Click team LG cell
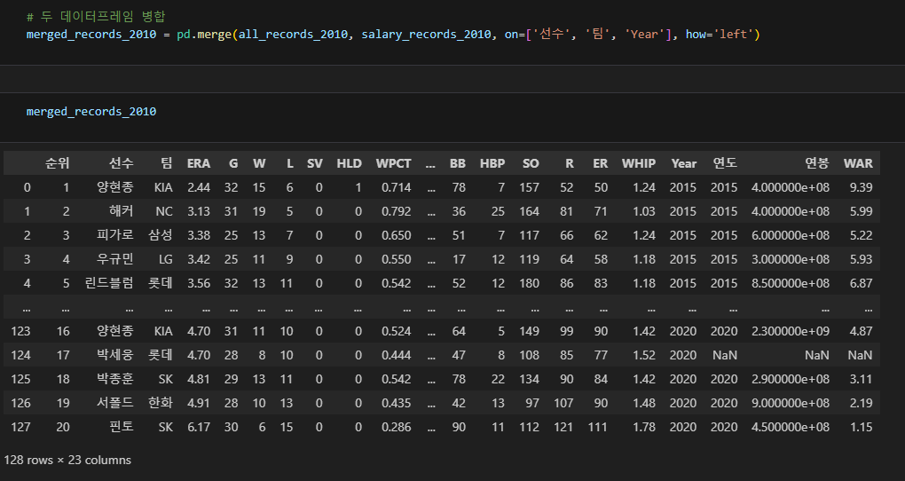The height and width of the screenshot is (481, 905). point(166,259)
